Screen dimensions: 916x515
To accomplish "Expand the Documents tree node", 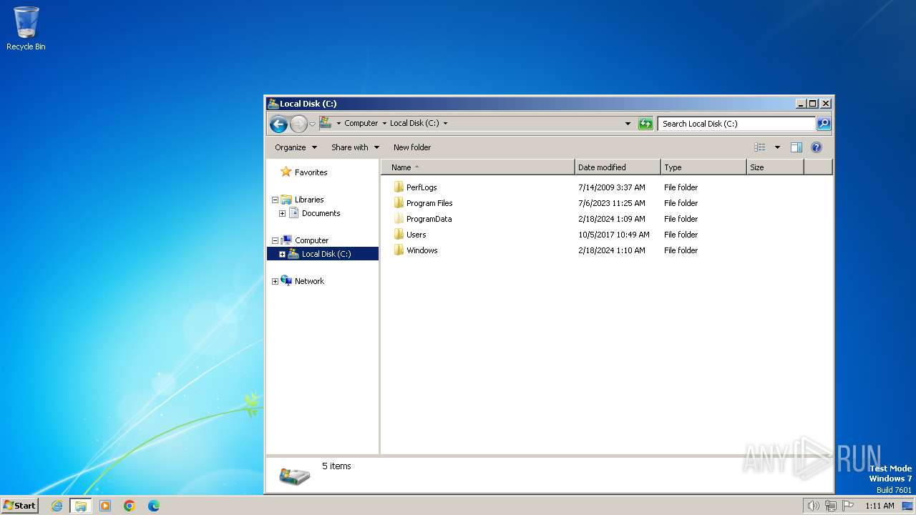I will pyautogui.click(x=282, y=214).
